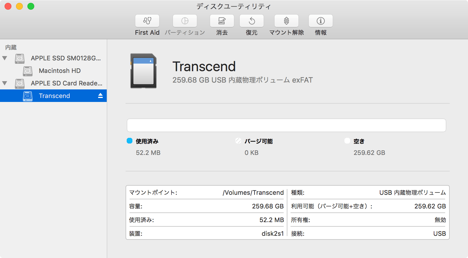This screenshot has height=258, width=468.
Task: Click the disk2s1 device value
Action: [273, 234]
